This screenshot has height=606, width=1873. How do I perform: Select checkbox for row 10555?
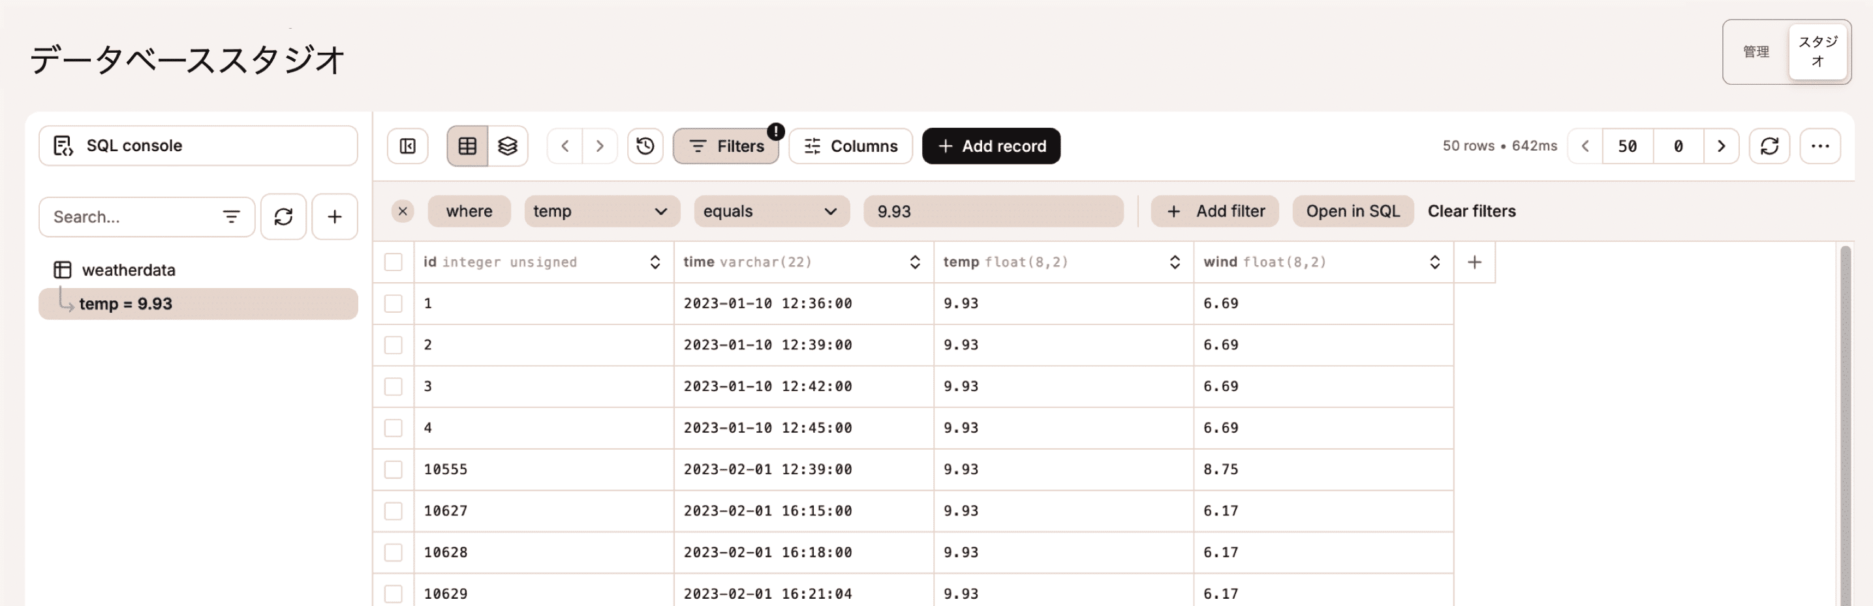tap(394, 470)
